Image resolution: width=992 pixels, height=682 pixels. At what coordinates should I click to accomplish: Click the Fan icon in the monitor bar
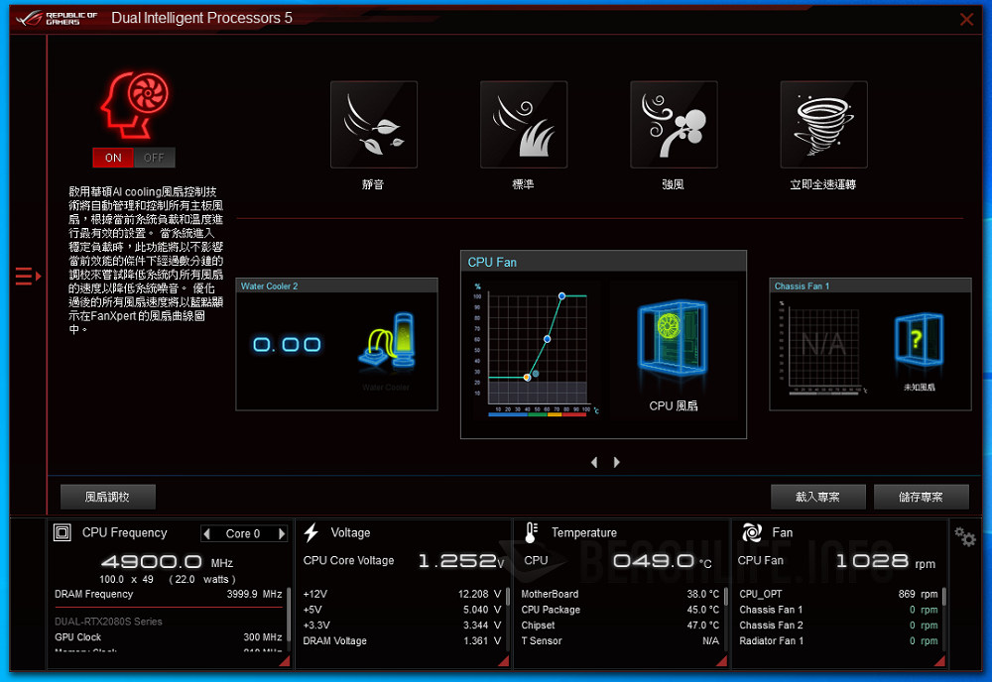coord(753,532)
